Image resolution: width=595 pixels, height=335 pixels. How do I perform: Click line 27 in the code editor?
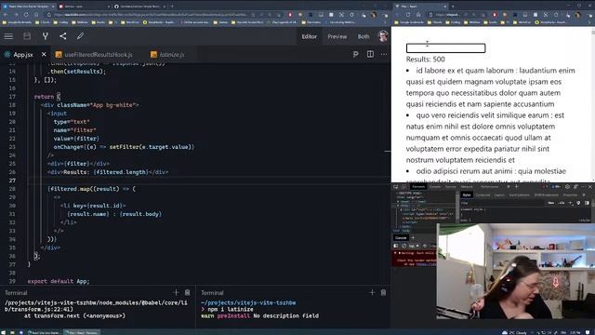(x=208, y=181)
